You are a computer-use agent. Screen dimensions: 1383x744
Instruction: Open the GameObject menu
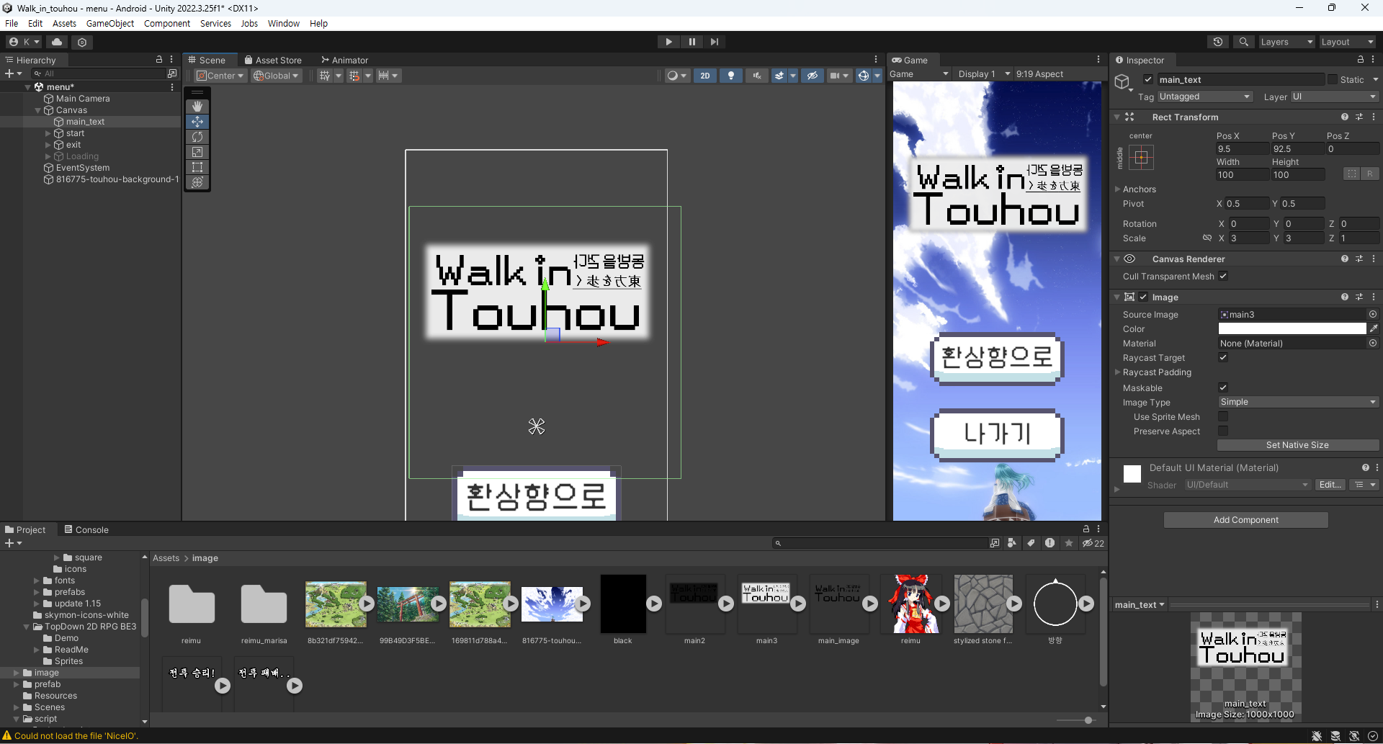pos(110,24)
